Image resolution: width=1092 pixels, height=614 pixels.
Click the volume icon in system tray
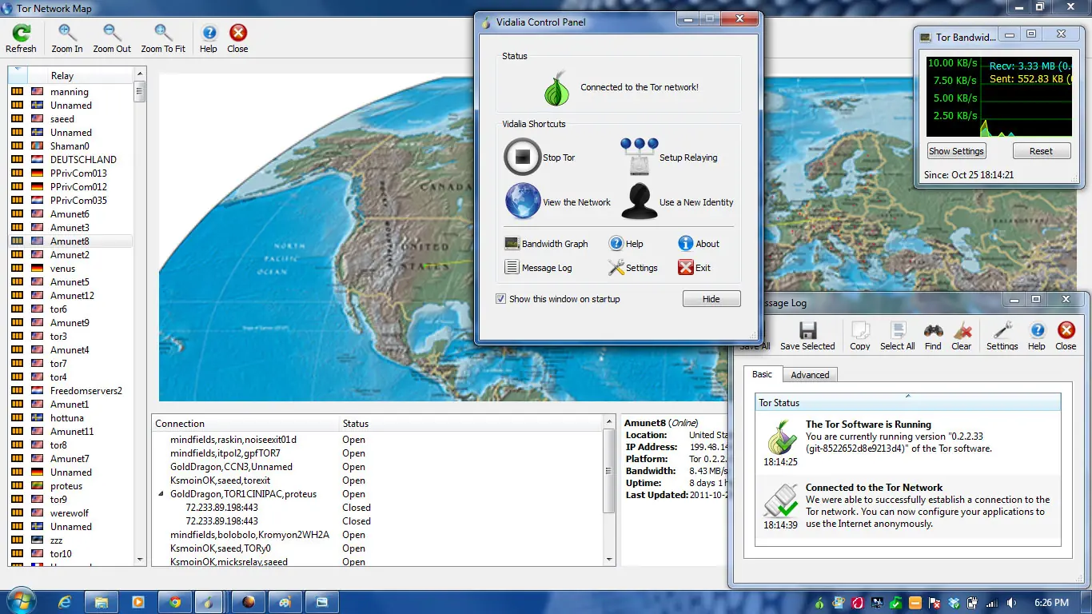1011,603
